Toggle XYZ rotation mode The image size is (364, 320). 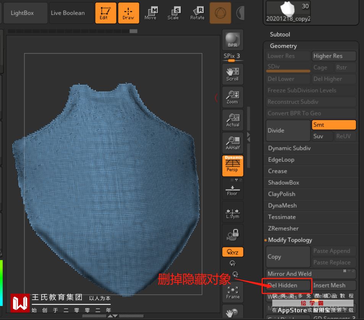233,252
